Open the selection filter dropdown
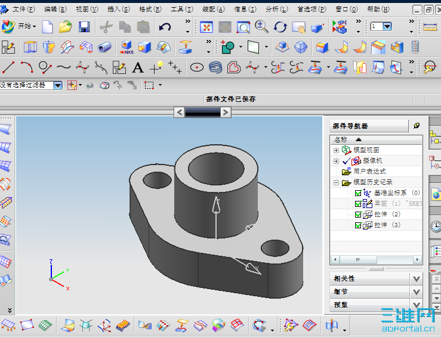 tap(58, 85)
